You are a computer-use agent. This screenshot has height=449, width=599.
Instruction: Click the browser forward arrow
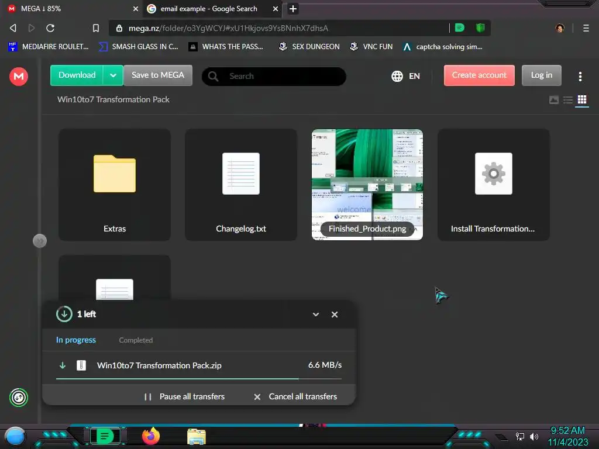[32, 28]
